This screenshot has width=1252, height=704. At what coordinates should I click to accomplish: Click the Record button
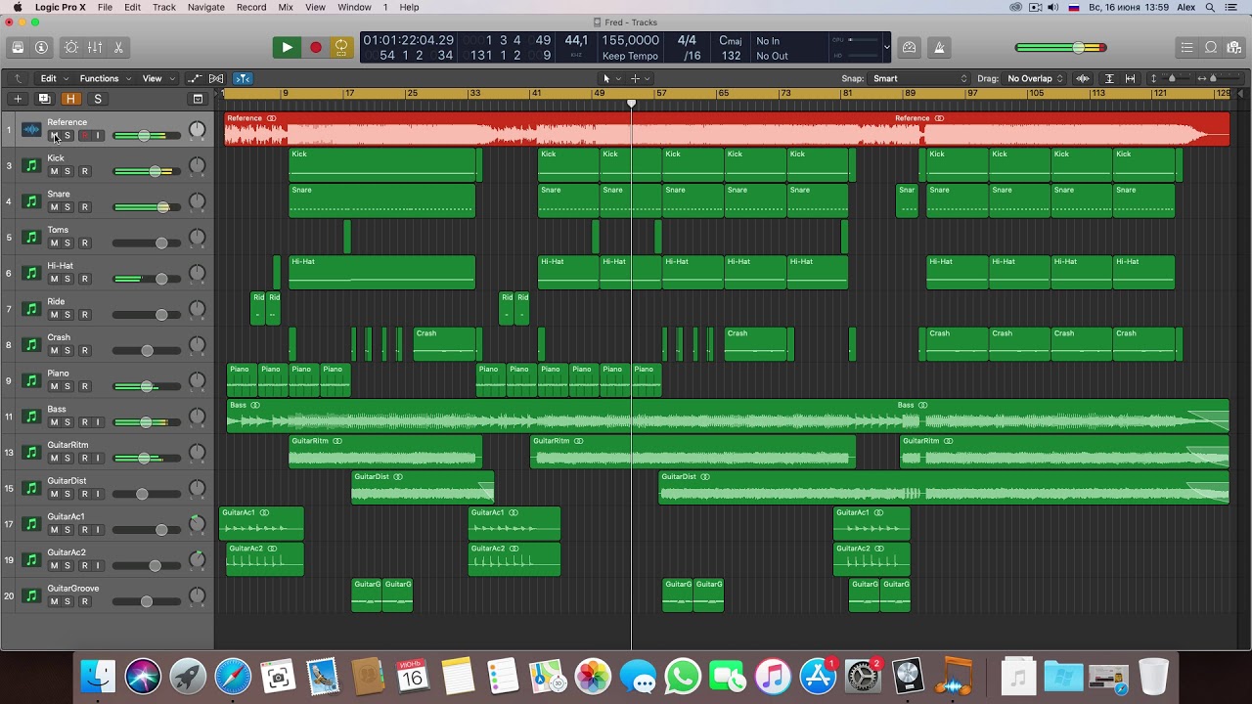pos(315,47)
